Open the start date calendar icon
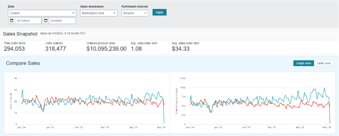The width and height of the screenshot is (339, 136). point(12,21)
